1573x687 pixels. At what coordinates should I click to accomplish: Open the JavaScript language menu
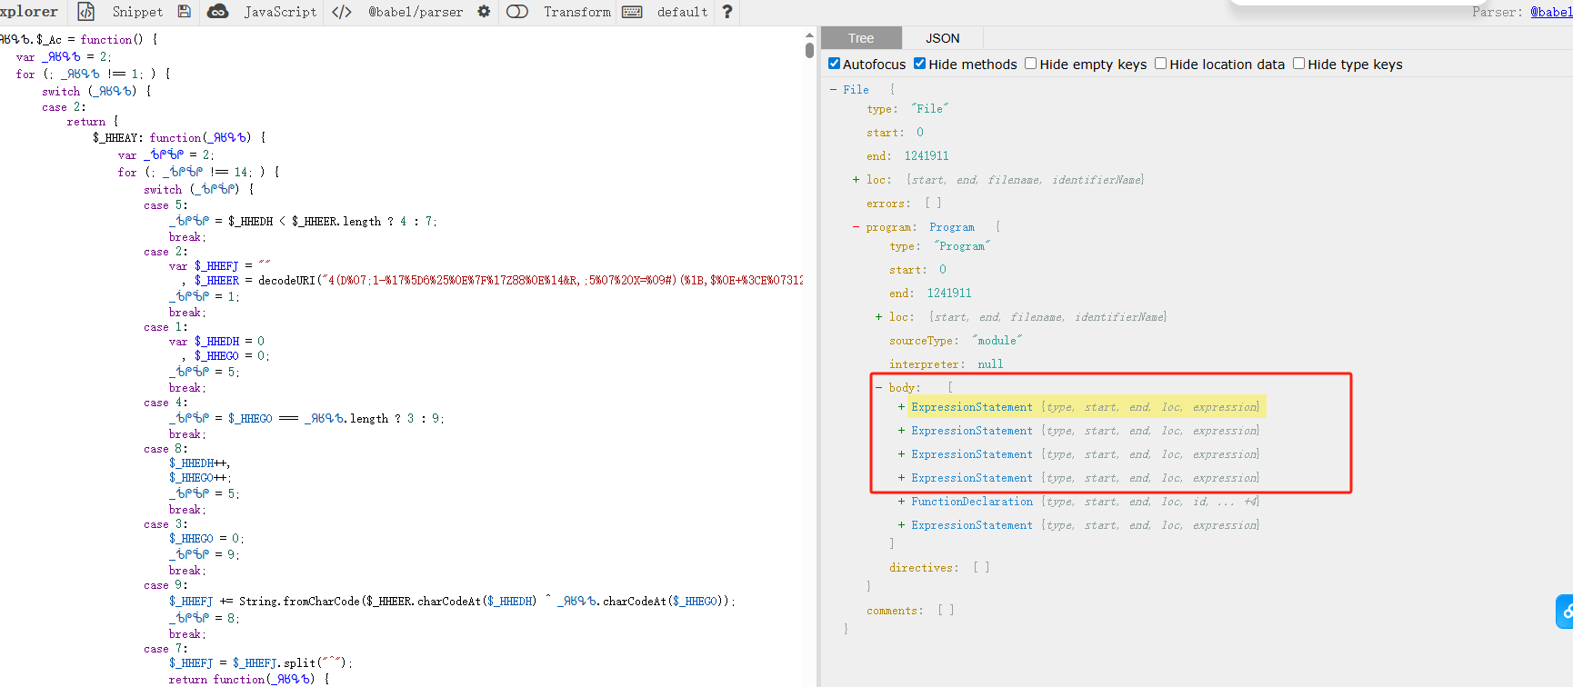(280, 12)
